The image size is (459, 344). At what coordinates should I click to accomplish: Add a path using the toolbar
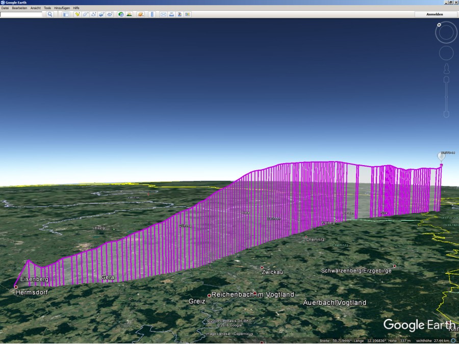tap(93, 14)
